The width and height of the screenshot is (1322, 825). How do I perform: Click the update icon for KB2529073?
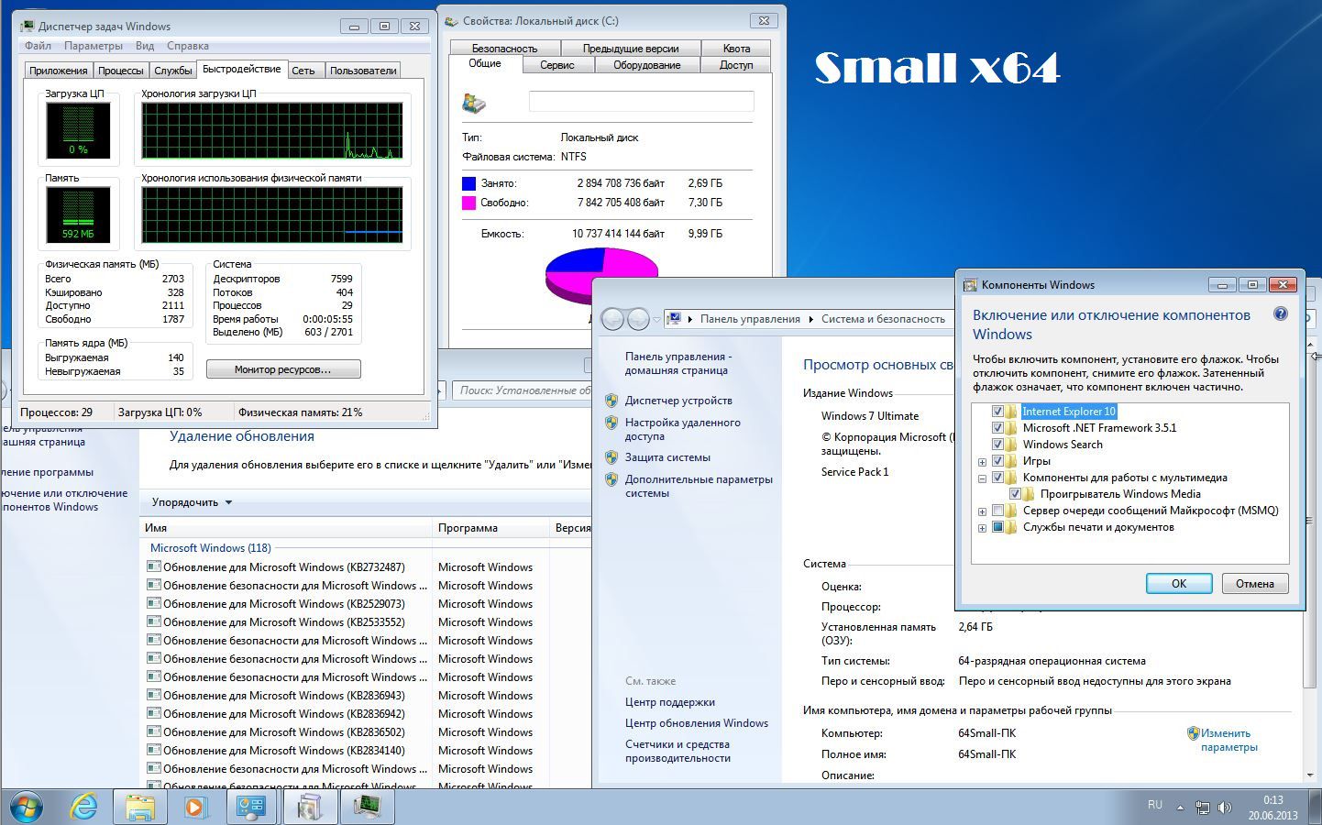click(154, 603)
